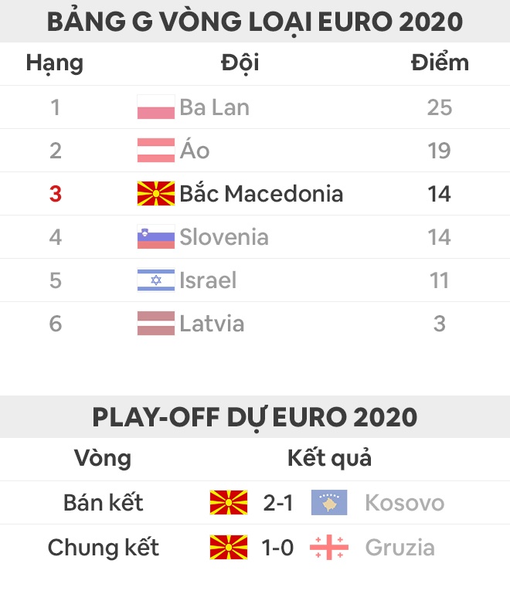510x594 pixels.
Task: Click the 1-0 final score
Action: pyautogui.click(x=278, y=548)
